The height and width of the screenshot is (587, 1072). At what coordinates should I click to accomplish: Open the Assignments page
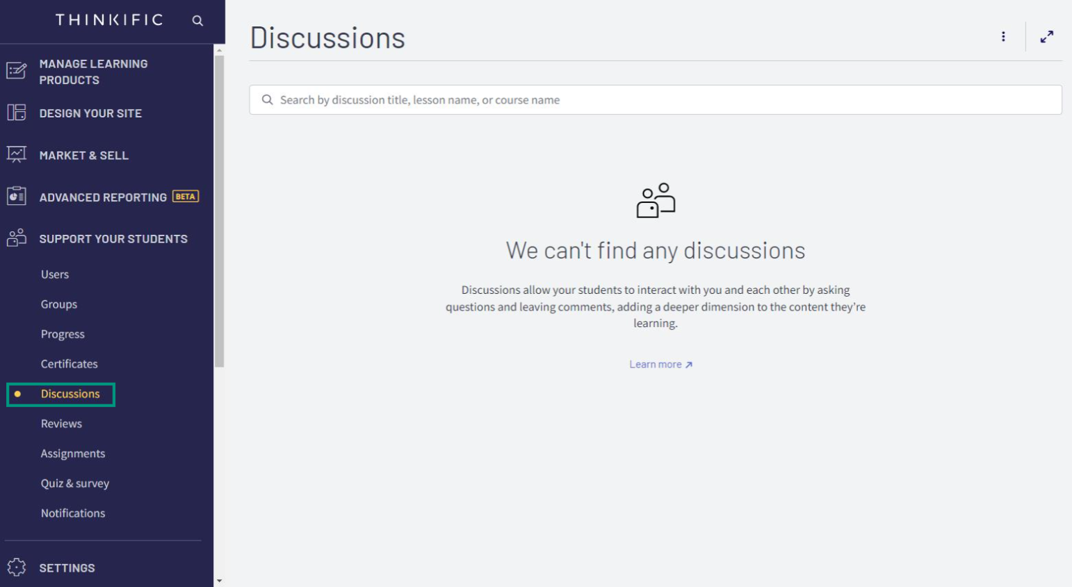[x=73, y=454]
